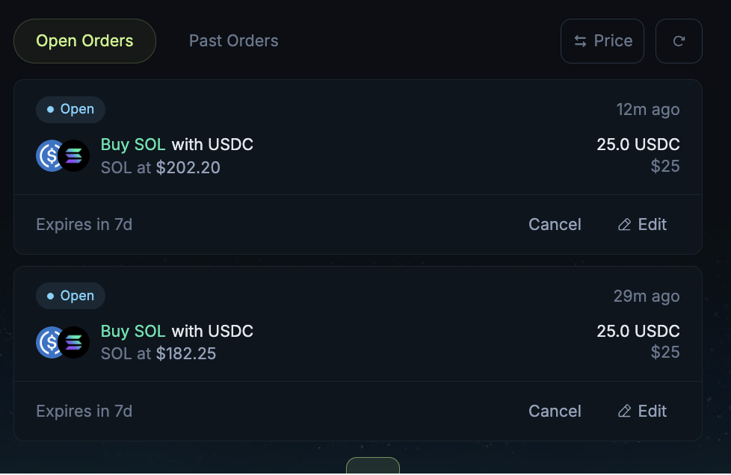Click USDC token icon on $202.20 order
Screen dimensions: 731x475
pos(50,155)
